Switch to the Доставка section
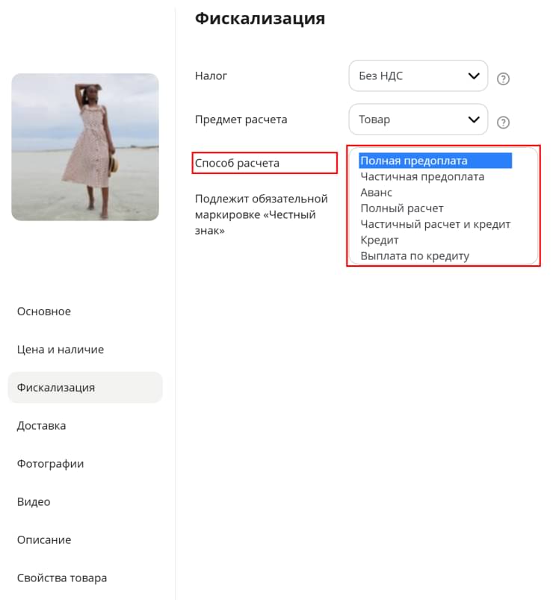Image resolution: width=553 pixels, height=600 pixels. 41,425
